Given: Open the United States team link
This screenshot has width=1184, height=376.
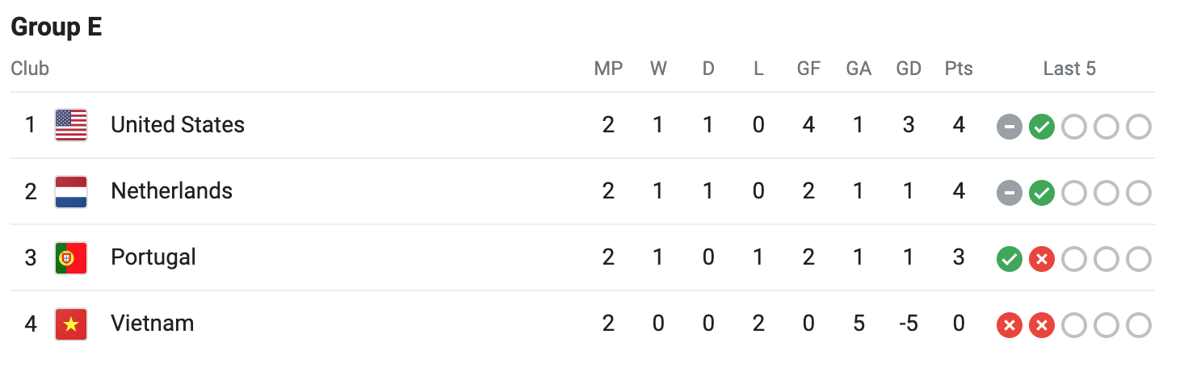Looking at the screenshot, I should point(178,125).
